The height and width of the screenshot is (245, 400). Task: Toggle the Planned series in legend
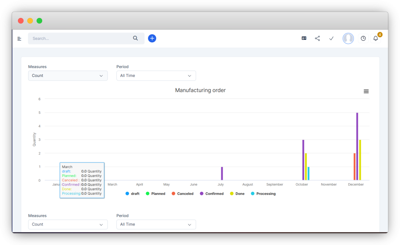coord(155,194)
